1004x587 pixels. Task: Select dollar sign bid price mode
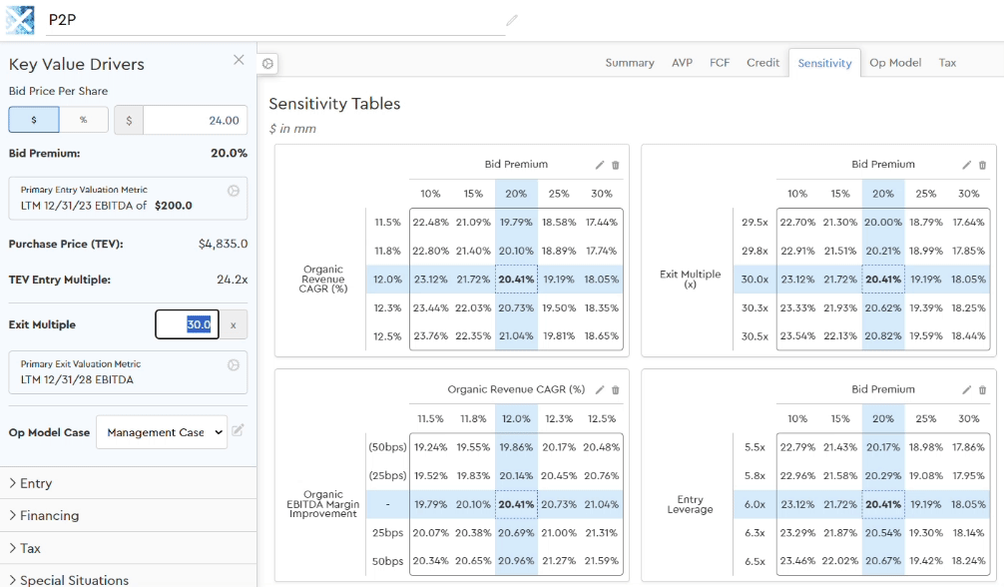coord(34,120)
